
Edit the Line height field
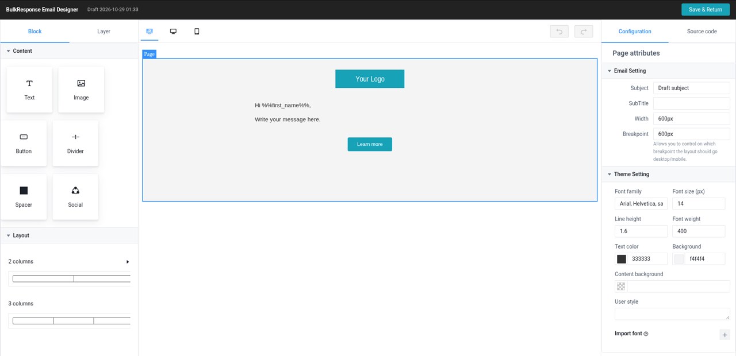[641, 231]
